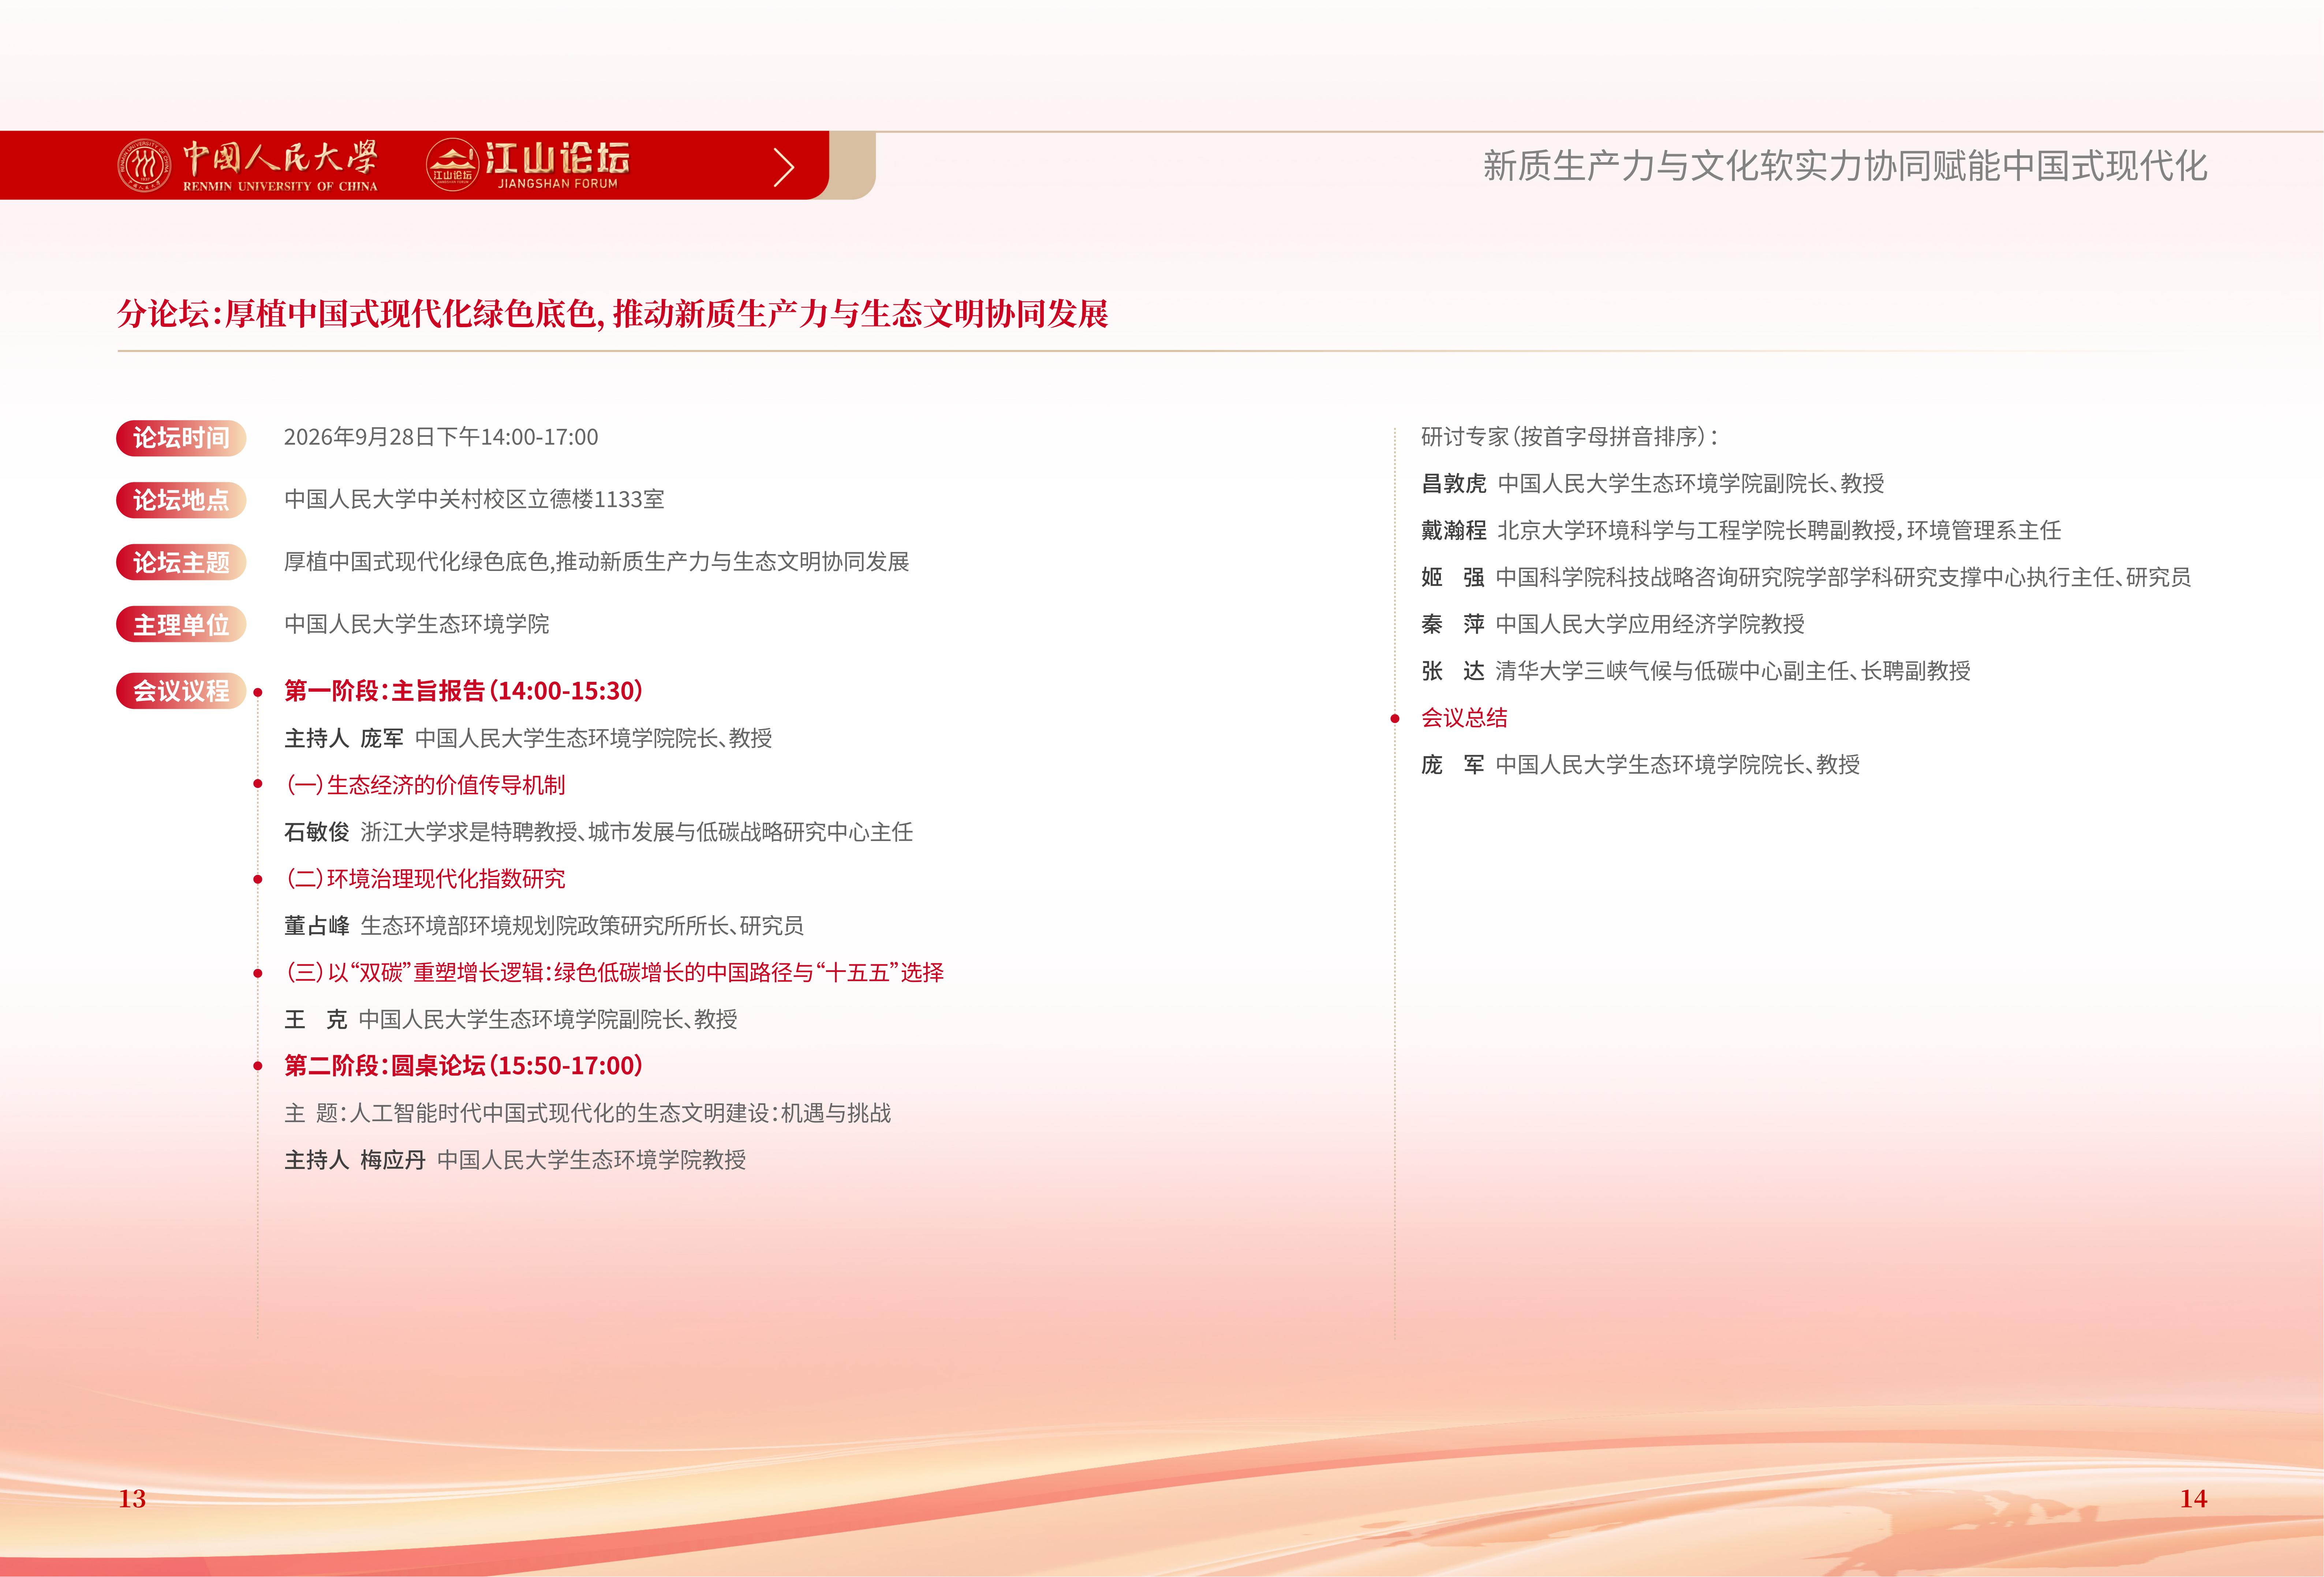2324x1577 pixels.
Task: Click the 中国人民大学 calligraphy title
Action: point(280,157)
